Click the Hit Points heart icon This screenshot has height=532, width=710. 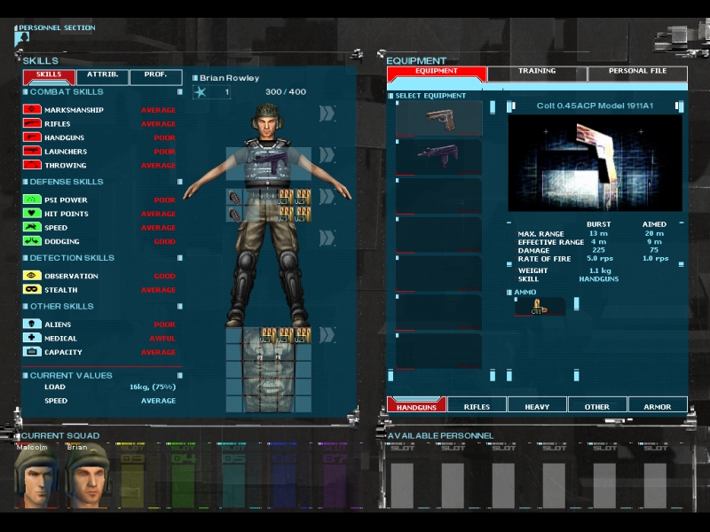pyautogui.click(x=33, y=214)
